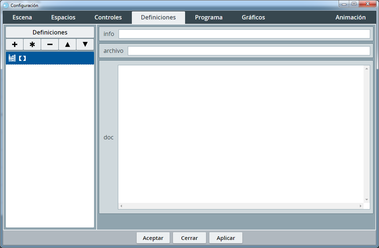Screen dimensions: 379x248
Task: Click the asterisk duplicate definition icon
Action: [x=32, y=44]
